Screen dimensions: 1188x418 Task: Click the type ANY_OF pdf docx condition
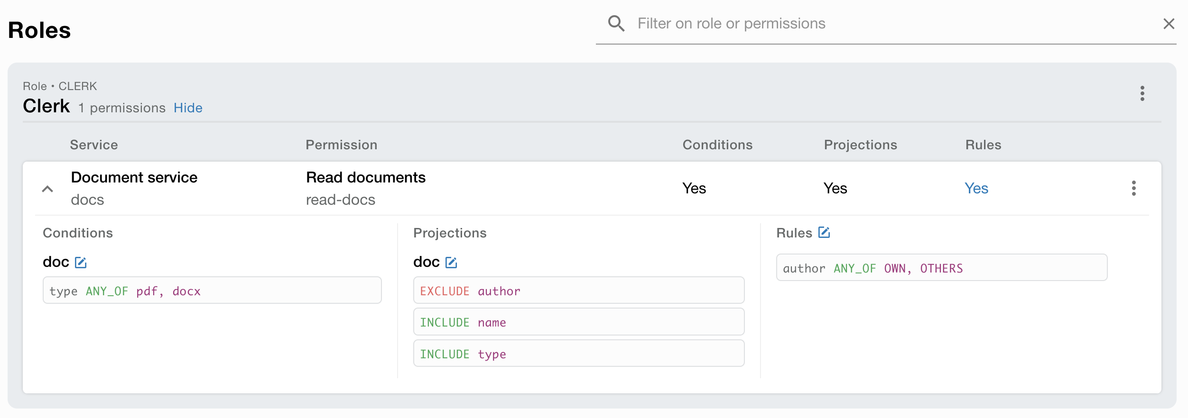[x=212, y=290]
